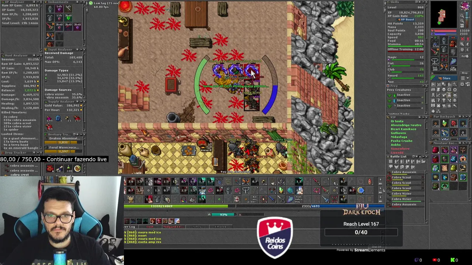Click the legs equipment slot

(444, 58)
